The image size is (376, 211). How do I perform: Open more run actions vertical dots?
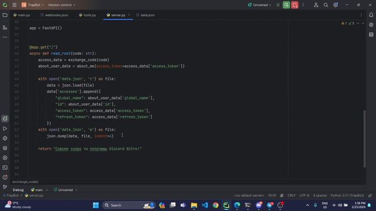pos(303,5)
